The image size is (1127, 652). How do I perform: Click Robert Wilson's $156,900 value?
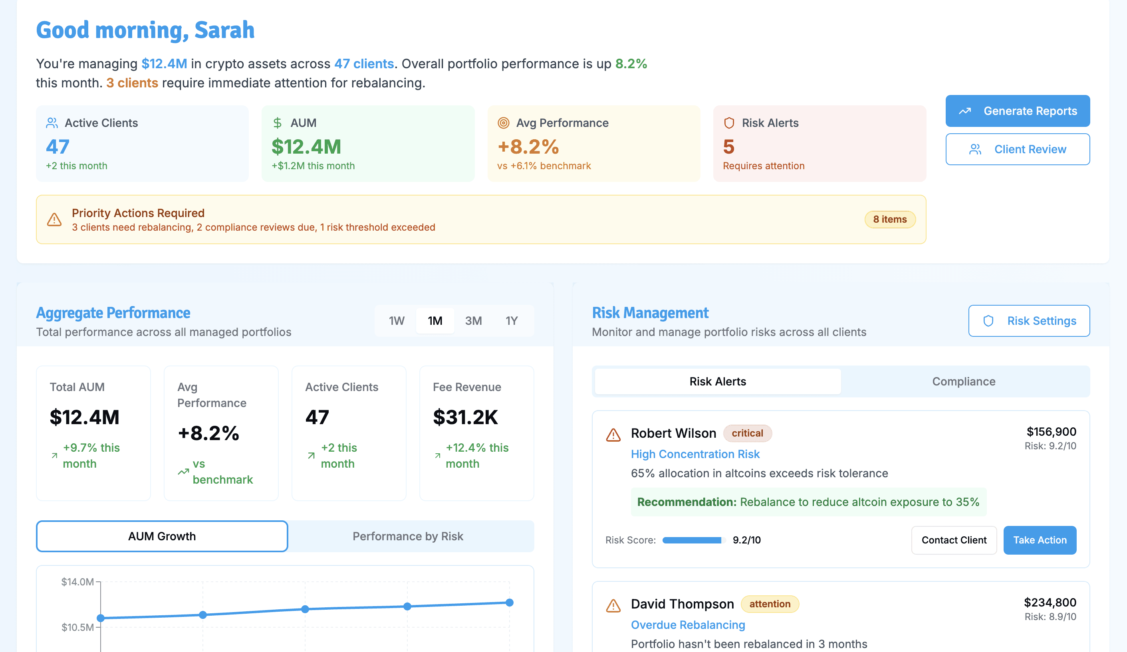coord(1051,431)
